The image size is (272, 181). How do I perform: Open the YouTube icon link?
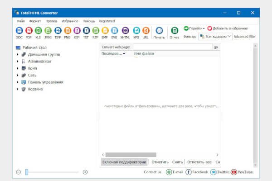[234, 172]
